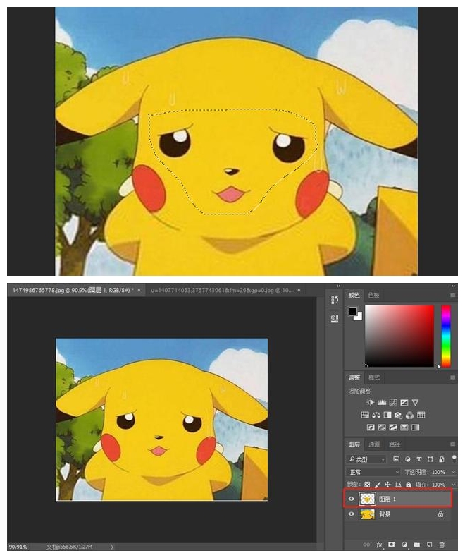
Task: Select the 调整 tab
Action: pyautogui.click(x=354, y=377)
